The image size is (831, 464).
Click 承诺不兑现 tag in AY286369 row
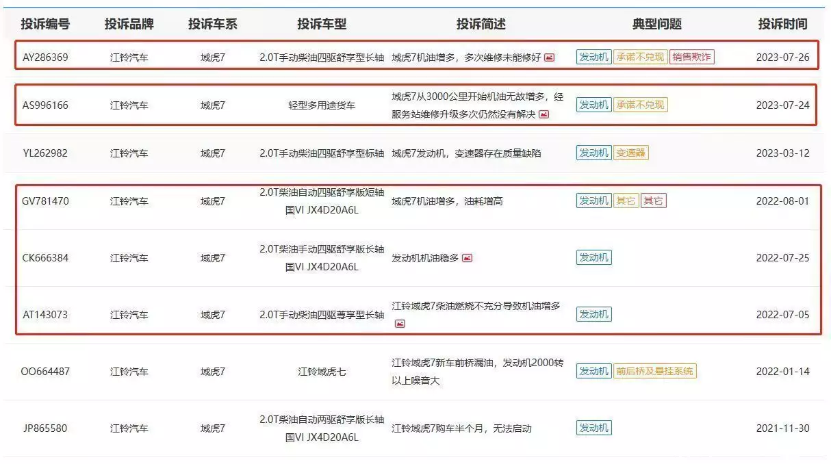pyautogui.click(x=640, y=57)
